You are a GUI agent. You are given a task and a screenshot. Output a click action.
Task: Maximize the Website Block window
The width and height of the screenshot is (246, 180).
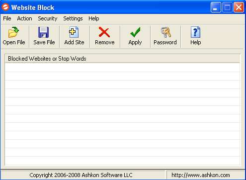click(x=227, y=7)
